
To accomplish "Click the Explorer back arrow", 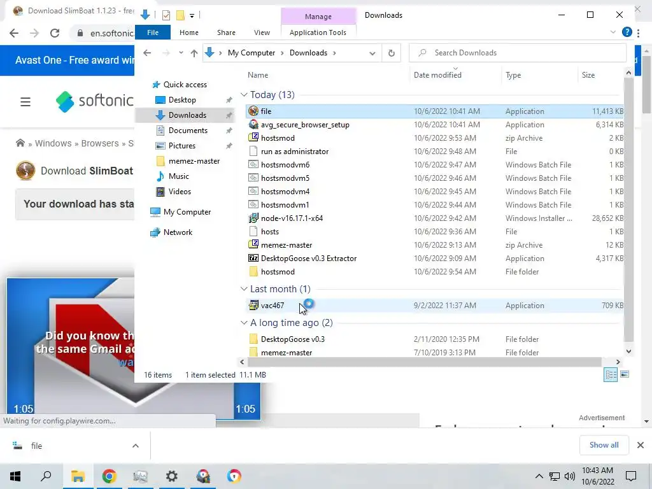I will [x=147, y=53].
